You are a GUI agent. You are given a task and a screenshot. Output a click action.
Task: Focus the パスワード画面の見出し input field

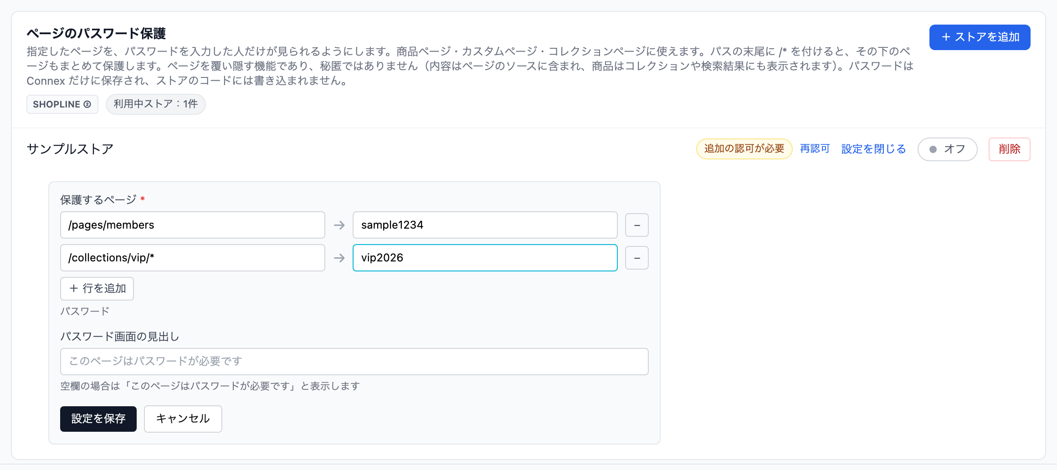click(354, 362)
